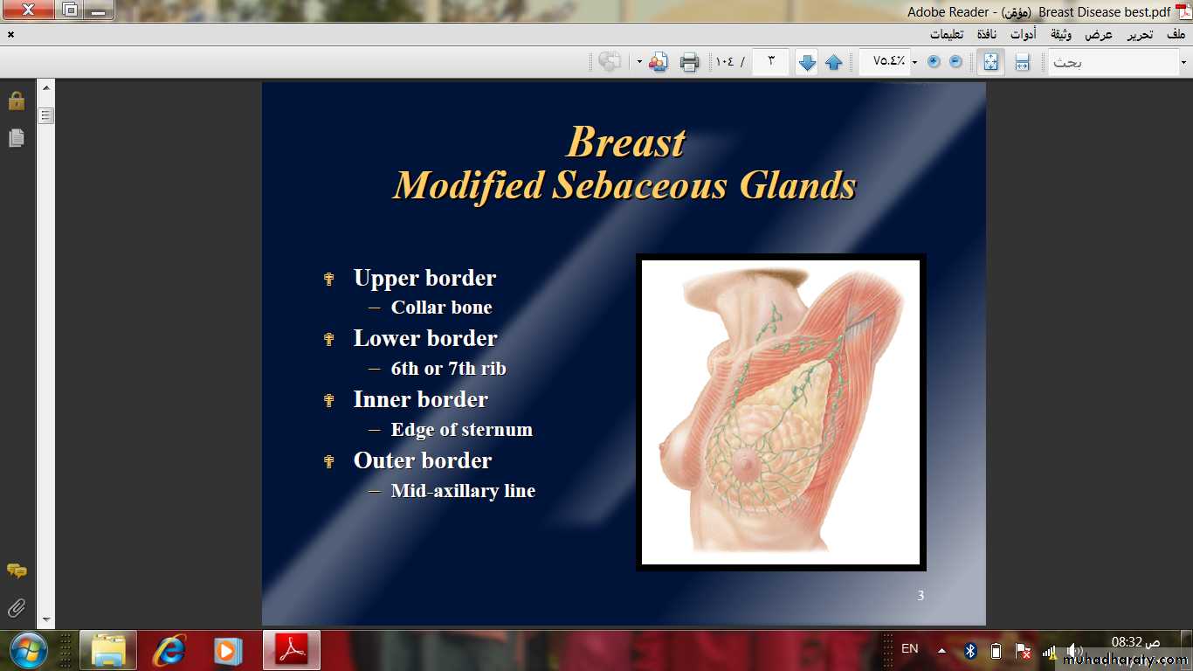This screenshot has width=1193, height=671.
Task: Toggle the fit width scrolling view button
Action: pos(1022,62)
